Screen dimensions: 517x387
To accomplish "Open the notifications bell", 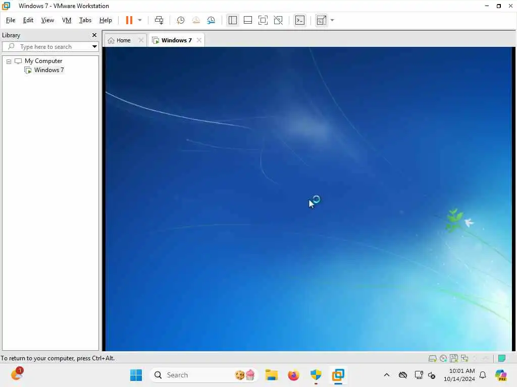I will 483,375.
